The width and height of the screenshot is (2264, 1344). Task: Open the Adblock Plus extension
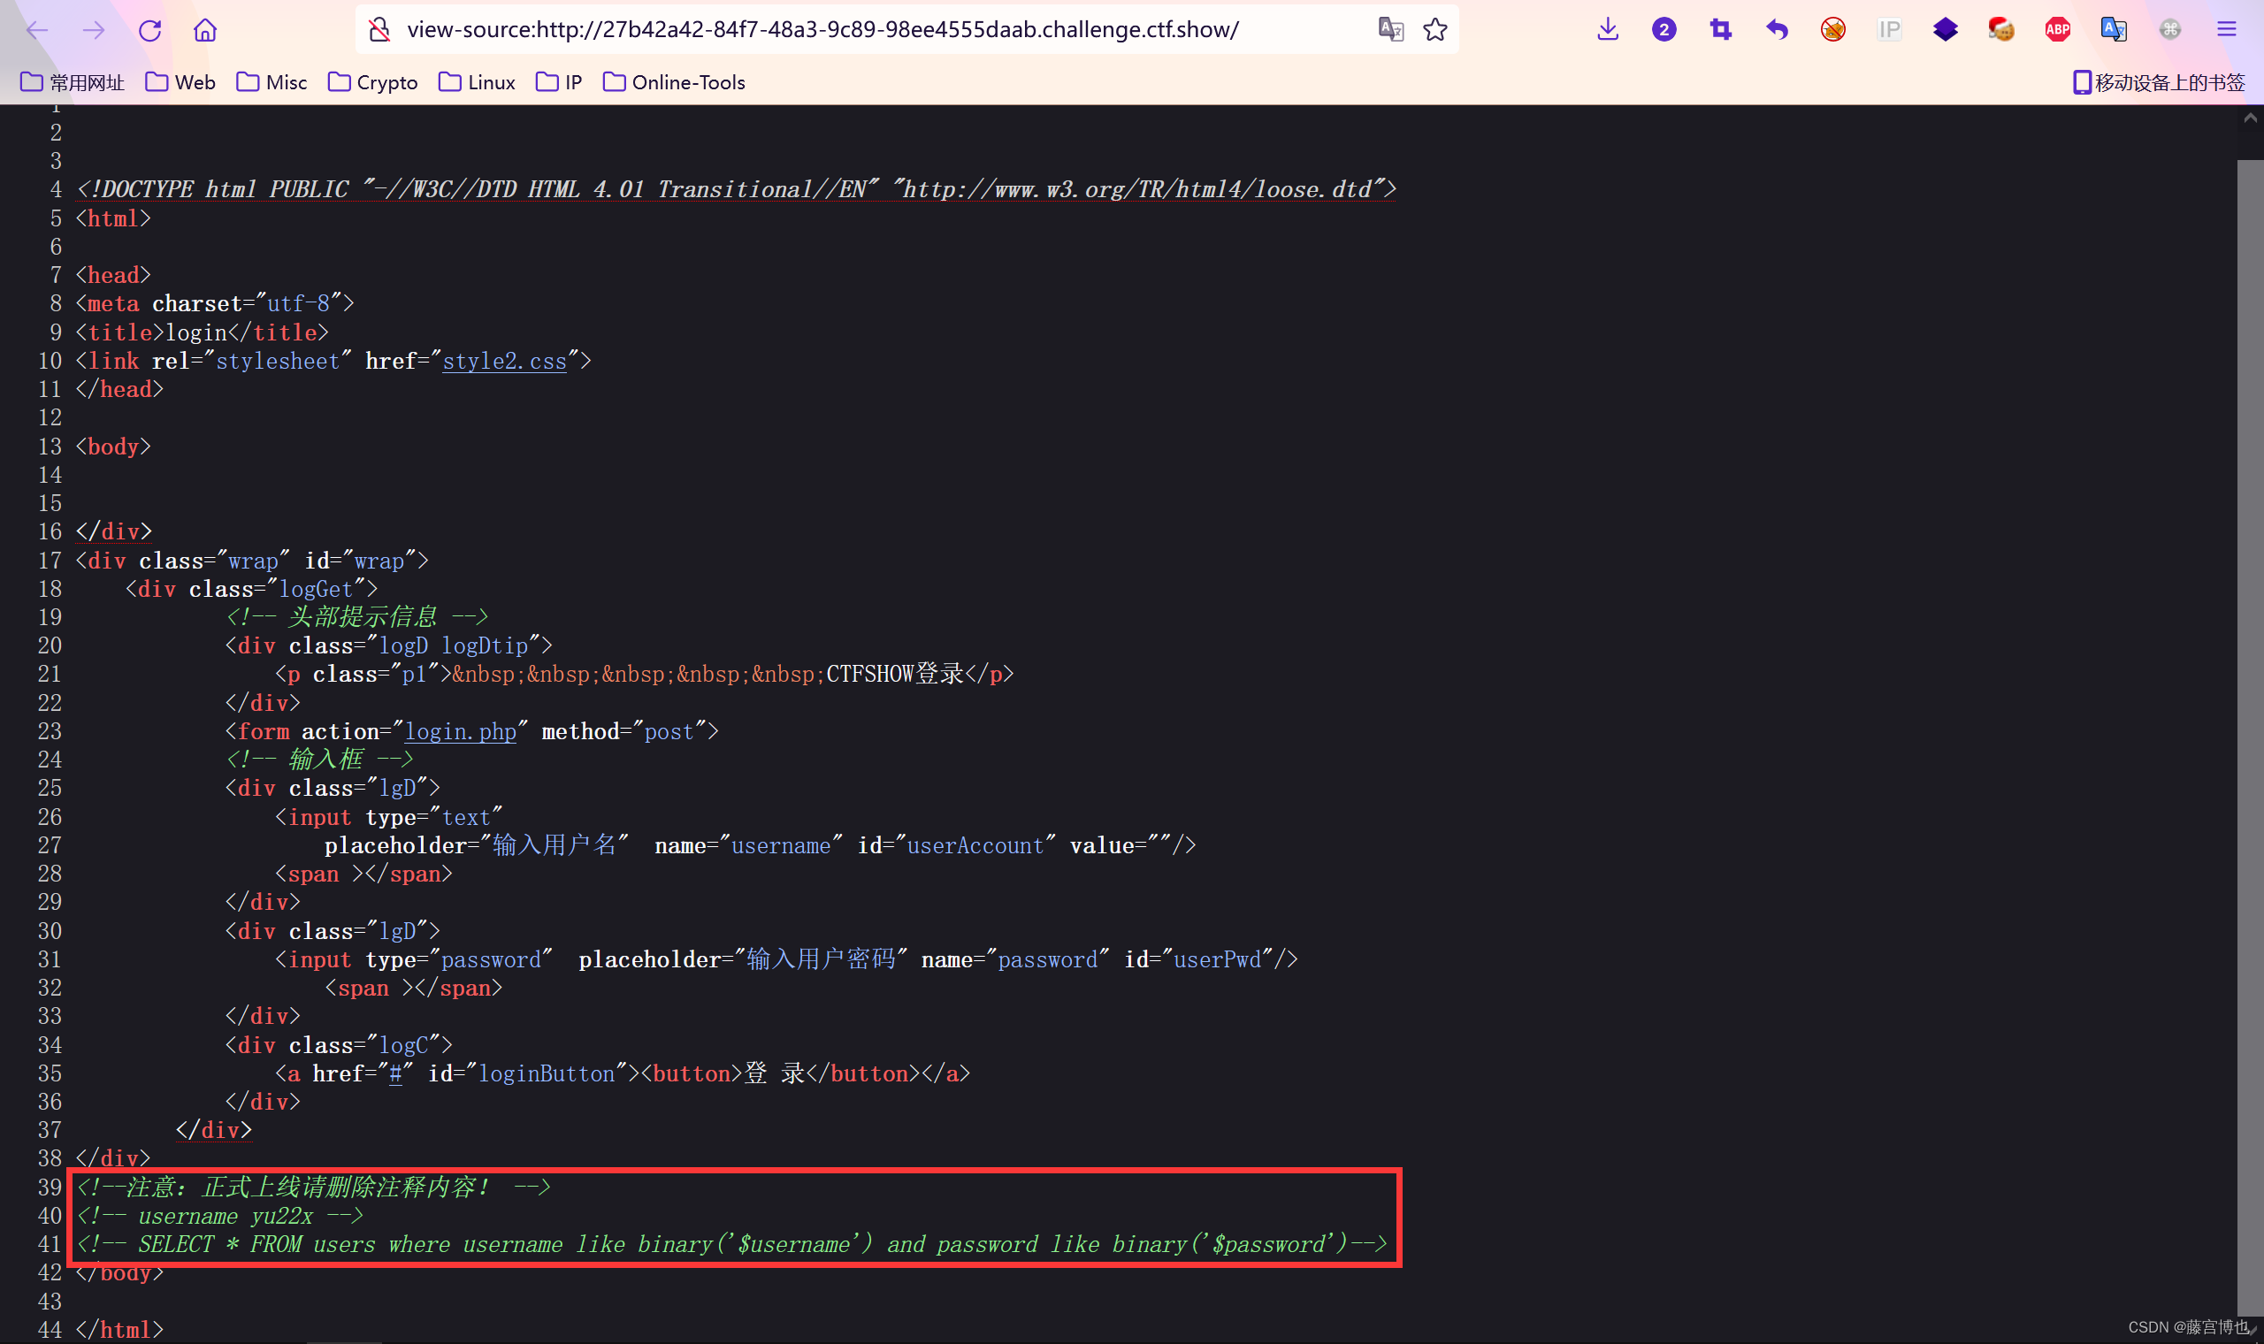(2057, 30)
